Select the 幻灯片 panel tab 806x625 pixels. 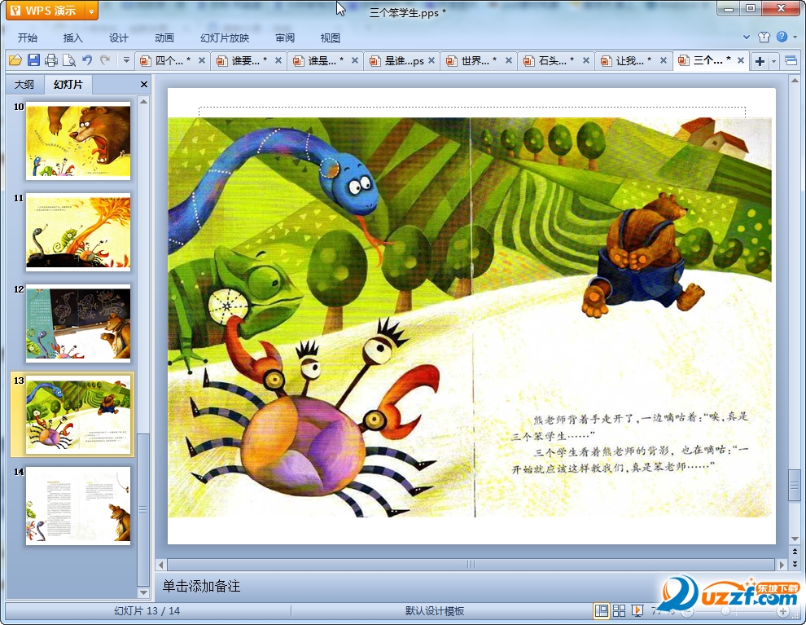(68, 84)
